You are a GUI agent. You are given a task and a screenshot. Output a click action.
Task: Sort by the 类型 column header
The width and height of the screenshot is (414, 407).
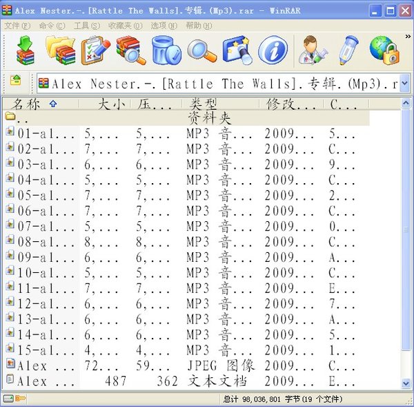pos(221,104)
